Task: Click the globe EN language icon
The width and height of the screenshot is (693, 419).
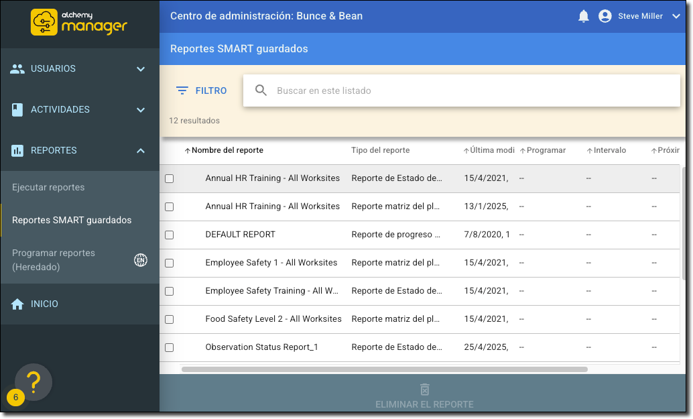Action: click(x=141, y=260)
